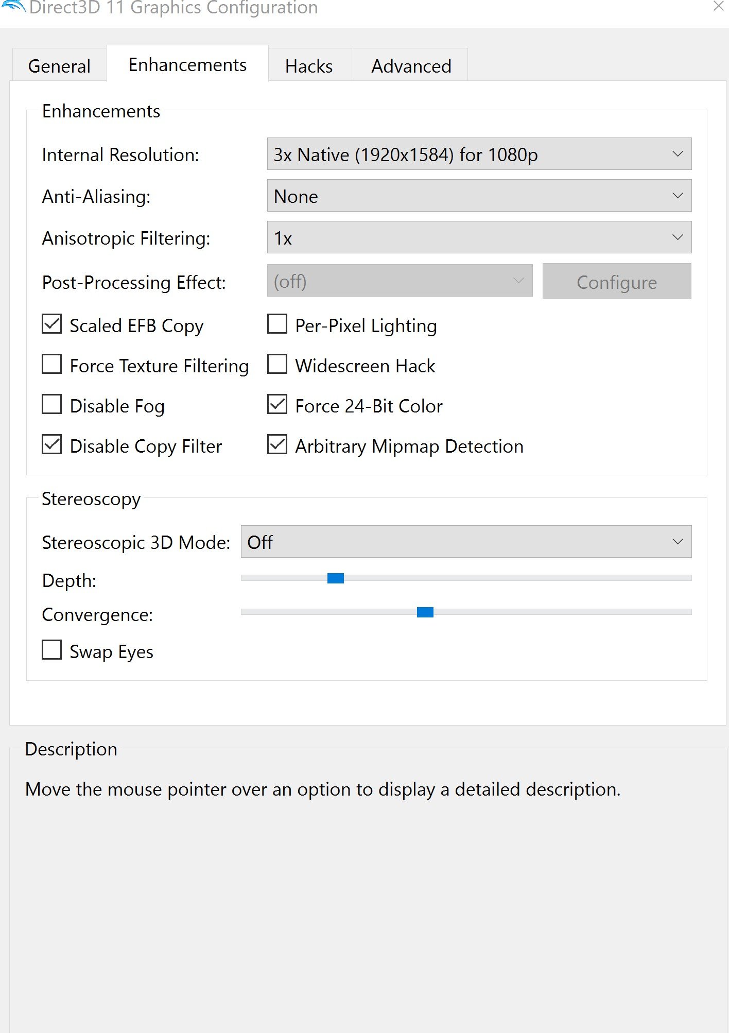Click the Depth slider handle
The width and height of the screenshot is (729, 1033).
pyautogui.click(x=336, y=578)
